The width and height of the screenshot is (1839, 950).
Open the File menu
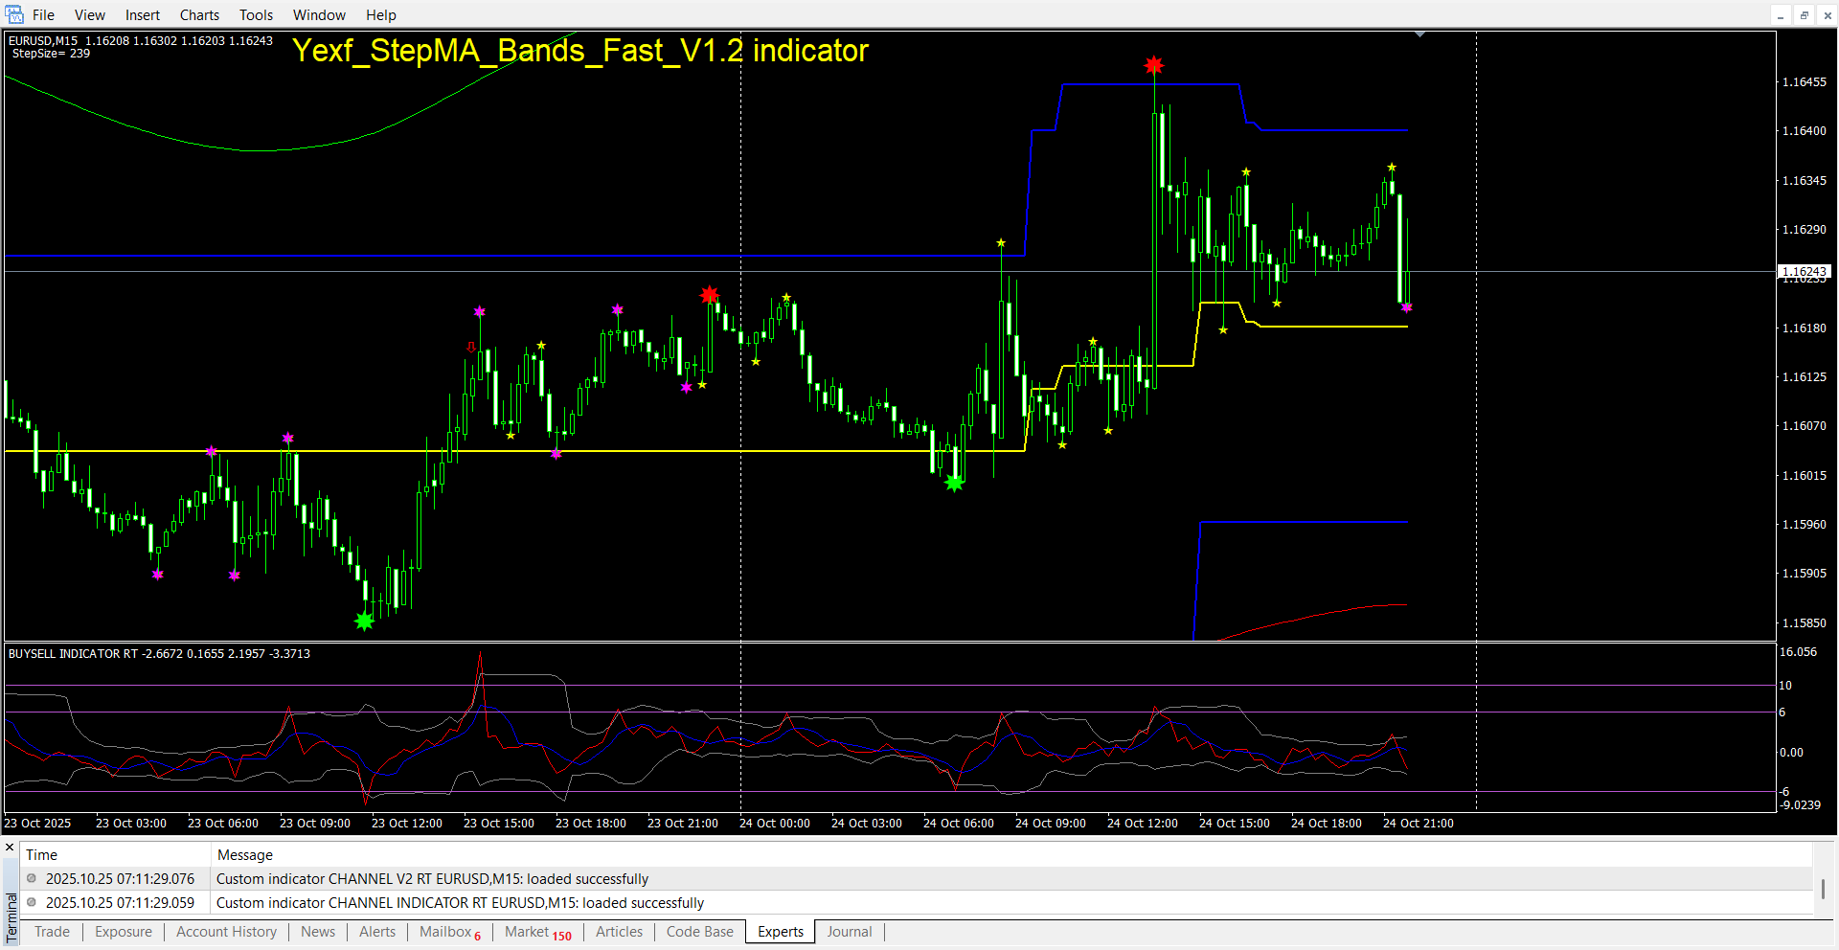[x=43, y=15]
